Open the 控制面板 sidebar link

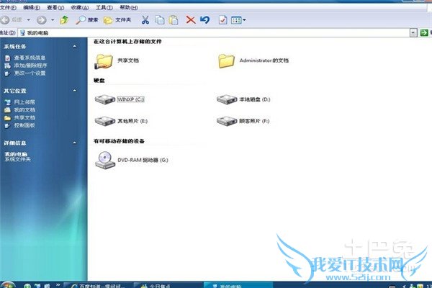[24, 125]
